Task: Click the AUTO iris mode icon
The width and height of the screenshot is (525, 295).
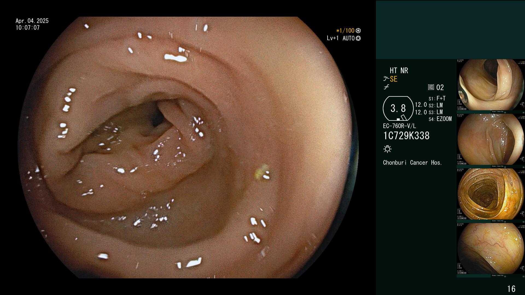Action: click(358, 38)
